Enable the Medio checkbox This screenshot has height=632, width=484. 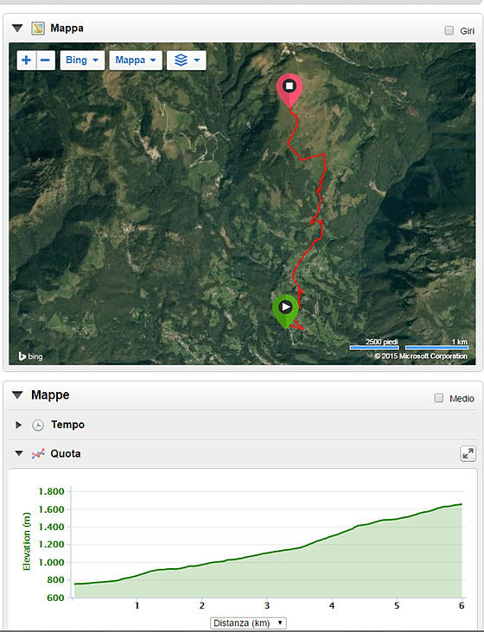439,398
